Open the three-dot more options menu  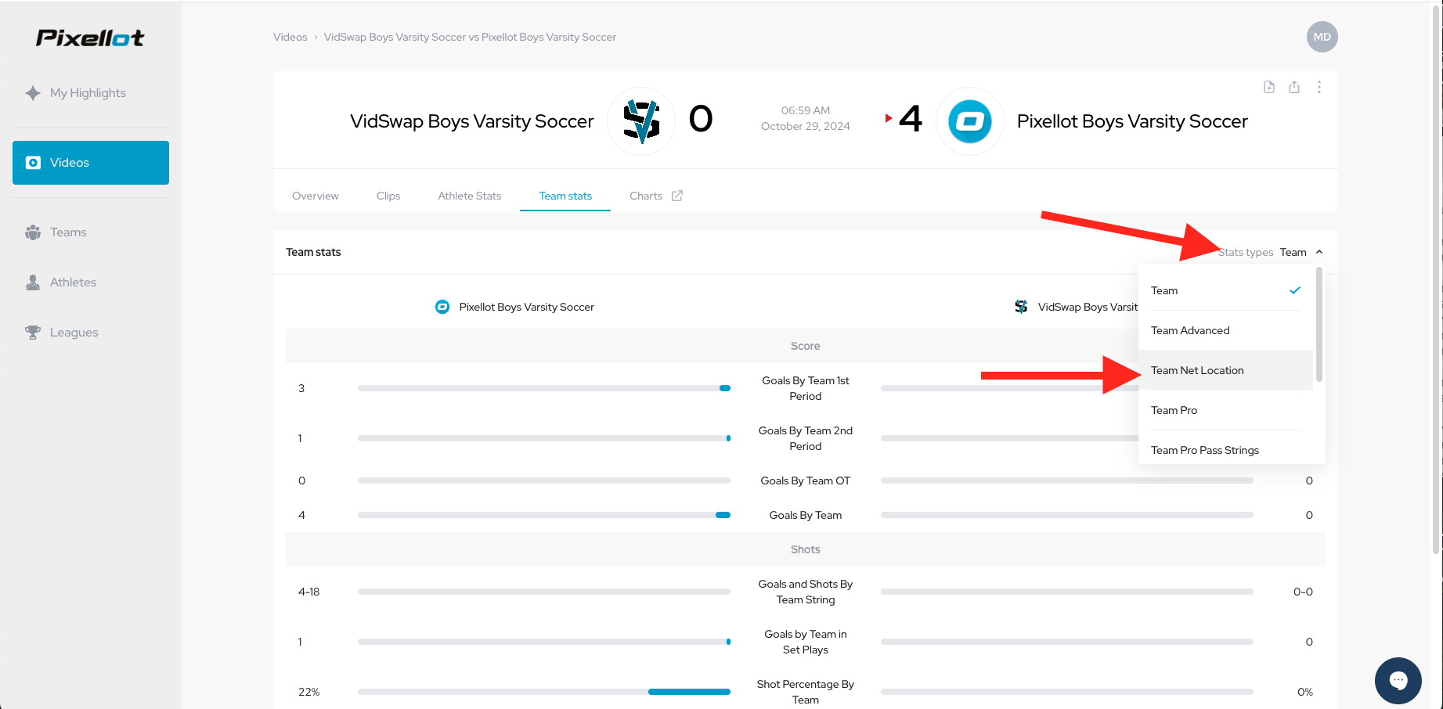tap(1319, 87)
